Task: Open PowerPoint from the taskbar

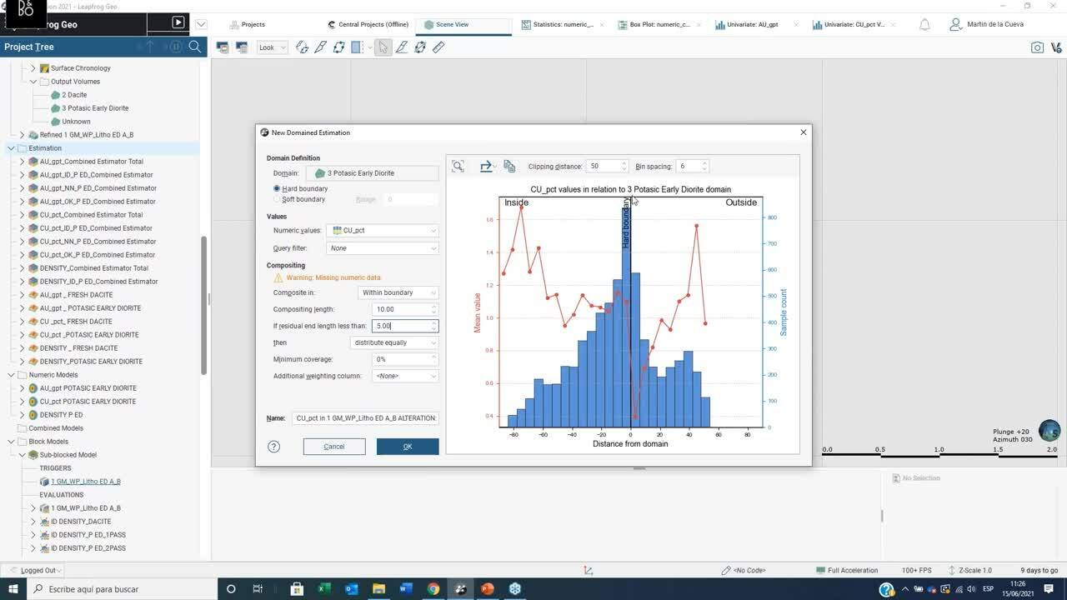Action: coord(488,589)
